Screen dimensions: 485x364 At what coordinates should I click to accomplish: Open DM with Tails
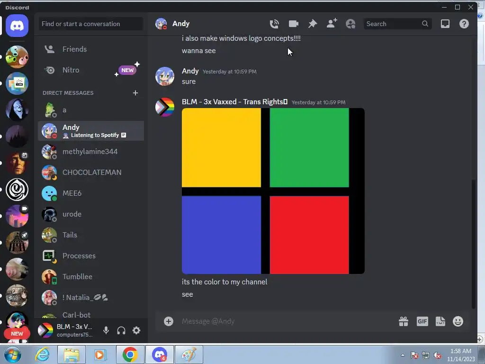(x=91, y=235)
